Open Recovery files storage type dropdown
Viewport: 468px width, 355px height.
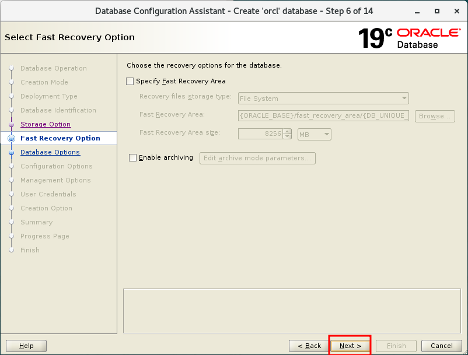click(323, 99)
